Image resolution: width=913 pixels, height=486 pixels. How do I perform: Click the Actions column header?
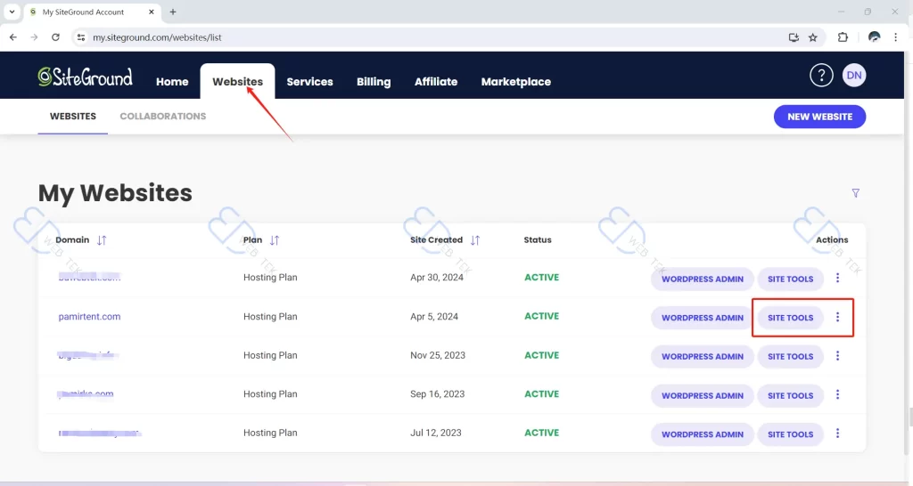click(832, 240)
